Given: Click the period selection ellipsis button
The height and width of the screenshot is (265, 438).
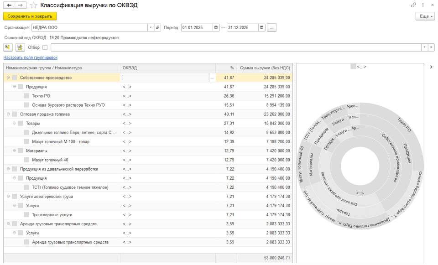Looking at the screenshot, I should click(x=271, y=27).
